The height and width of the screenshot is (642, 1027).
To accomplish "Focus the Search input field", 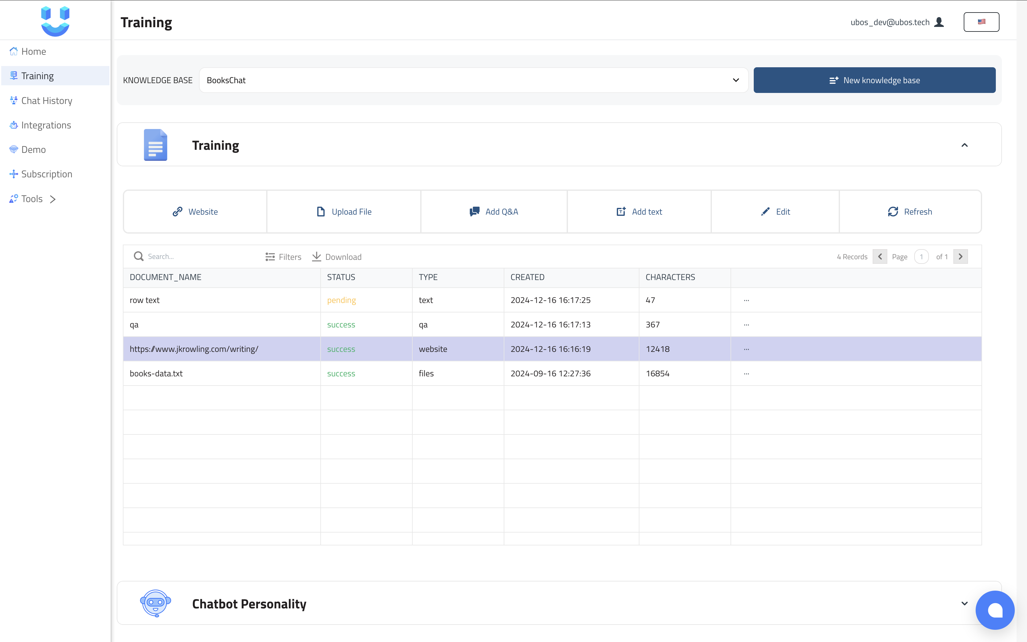I will (200, 256).
